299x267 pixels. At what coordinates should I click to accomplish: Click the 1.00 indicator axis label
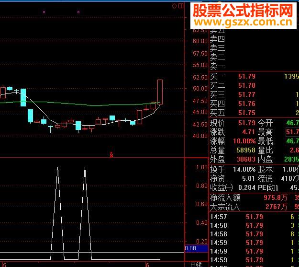[202, 167]
